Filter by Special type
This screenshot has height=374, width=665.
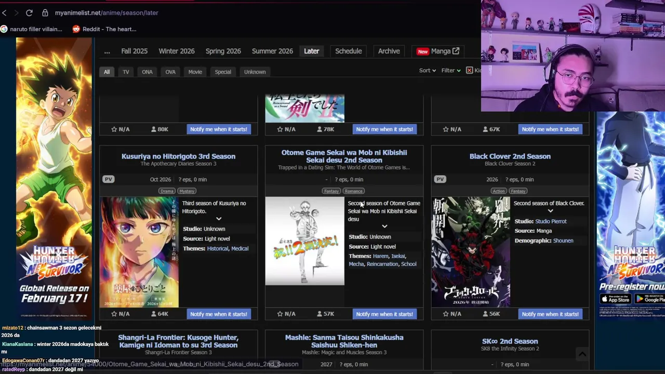point(223,72)
